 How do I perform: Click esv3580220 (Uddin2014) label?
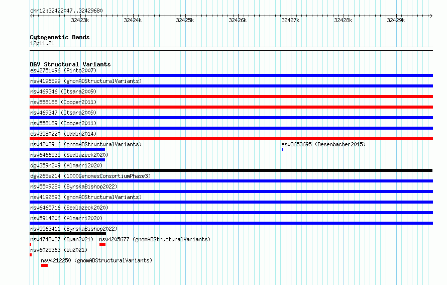coord(63,134)
